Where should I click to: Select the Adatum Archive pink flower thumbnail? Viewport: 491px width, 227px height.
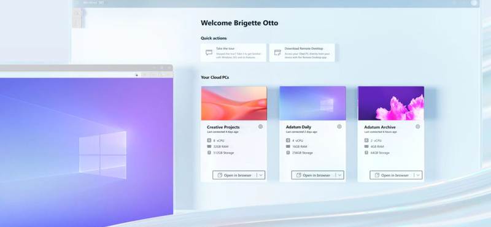point(391,103)
